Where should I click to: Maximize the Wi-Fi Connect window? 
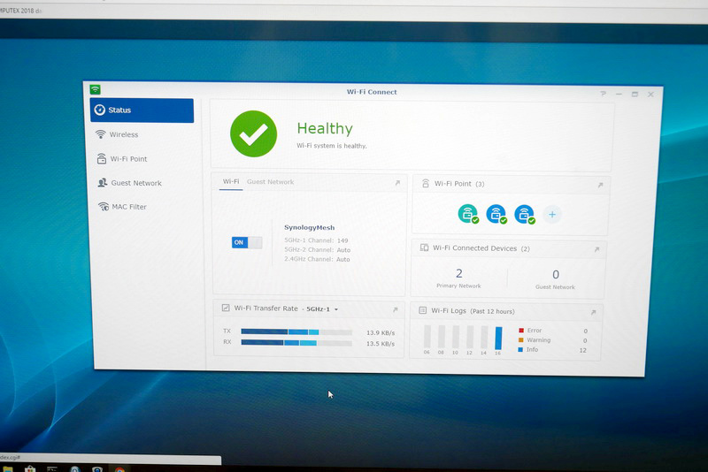[x=635, y=95]
